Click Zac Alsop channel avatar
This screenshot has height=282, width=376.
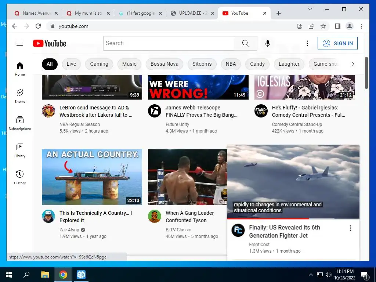click(x=48, y=216)
